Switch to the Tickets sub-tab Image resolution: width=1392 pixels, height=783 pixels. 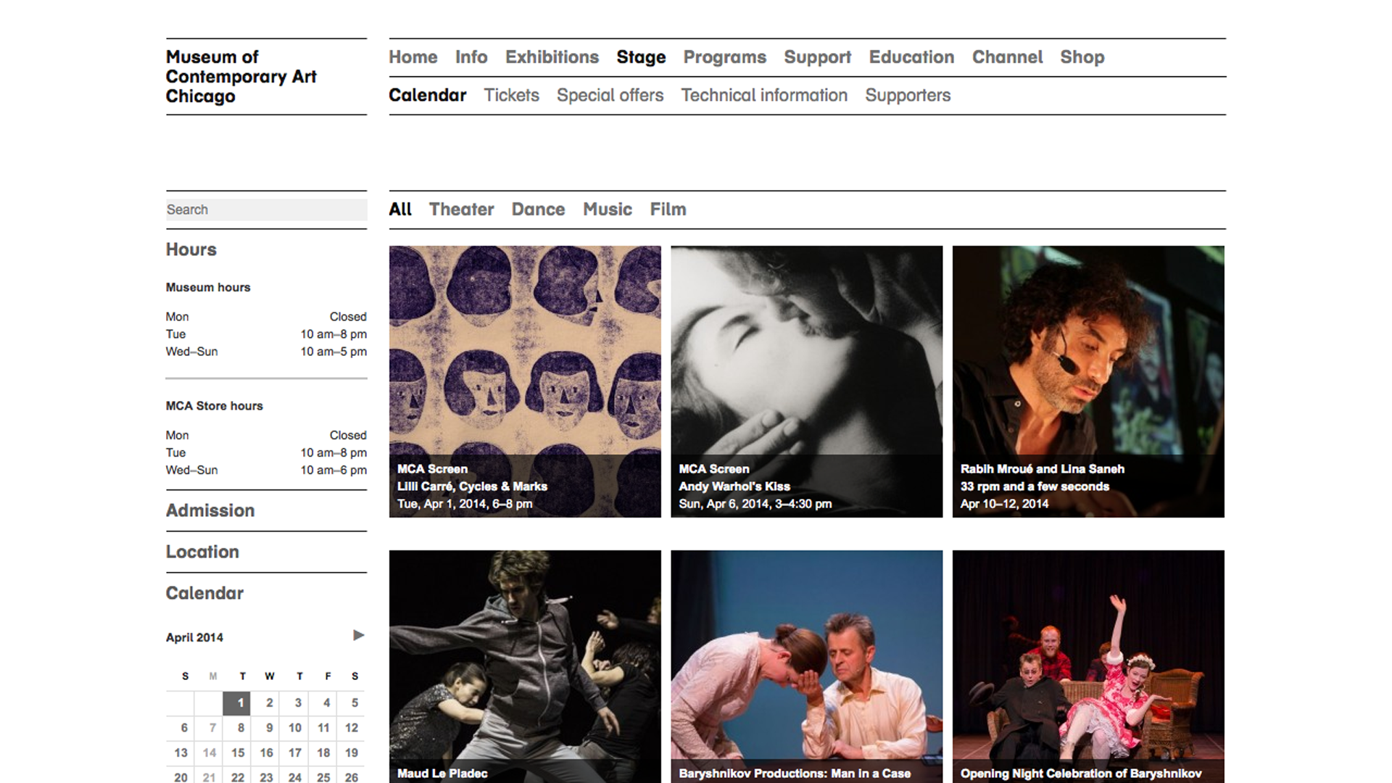pyautogui.click(x=511, y=96)
